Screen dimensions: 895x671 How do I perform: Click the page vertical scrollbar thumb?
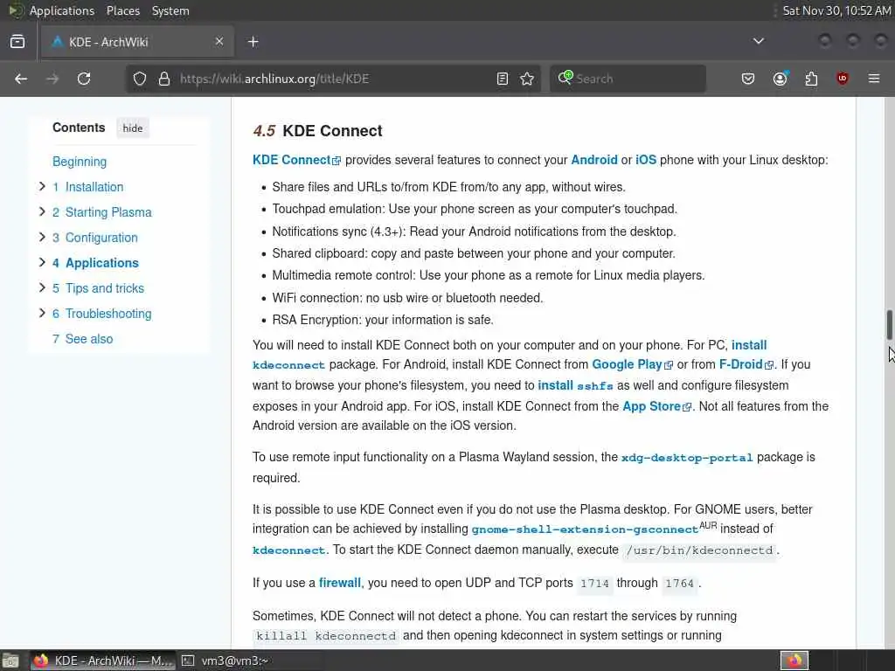click(889, 325)
